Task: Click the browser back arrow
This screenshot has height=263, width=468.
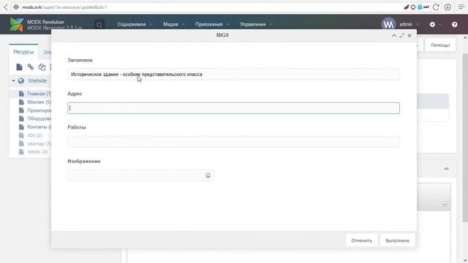Action: click(6, 7)
